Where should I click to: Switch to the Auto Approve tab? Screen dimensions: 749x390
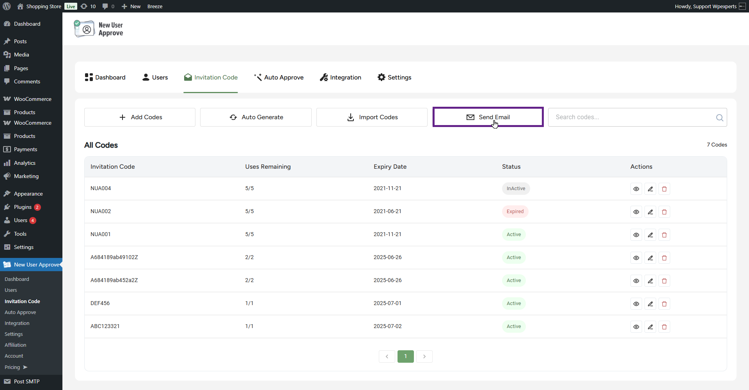(x=279, y=78)
